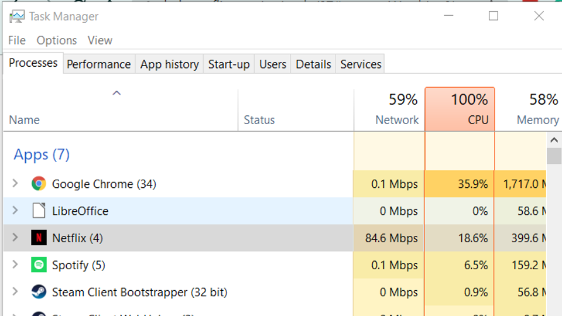Switch to the Performance tab
The width and height of the screenshot is (562, 316).
[99, 64]
